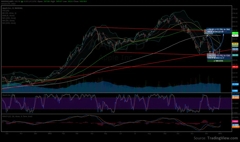Image resolution: width=240 pixels, height=142 pixels.
Task: Click the 21.27M volume label
Action: (x=235, y=84)
